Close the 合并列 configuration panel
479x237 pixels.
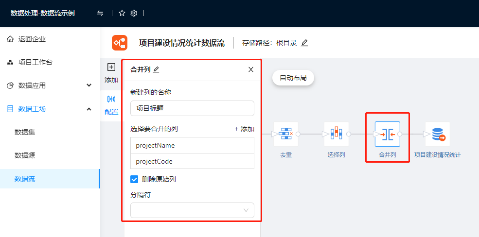point(251,69)
